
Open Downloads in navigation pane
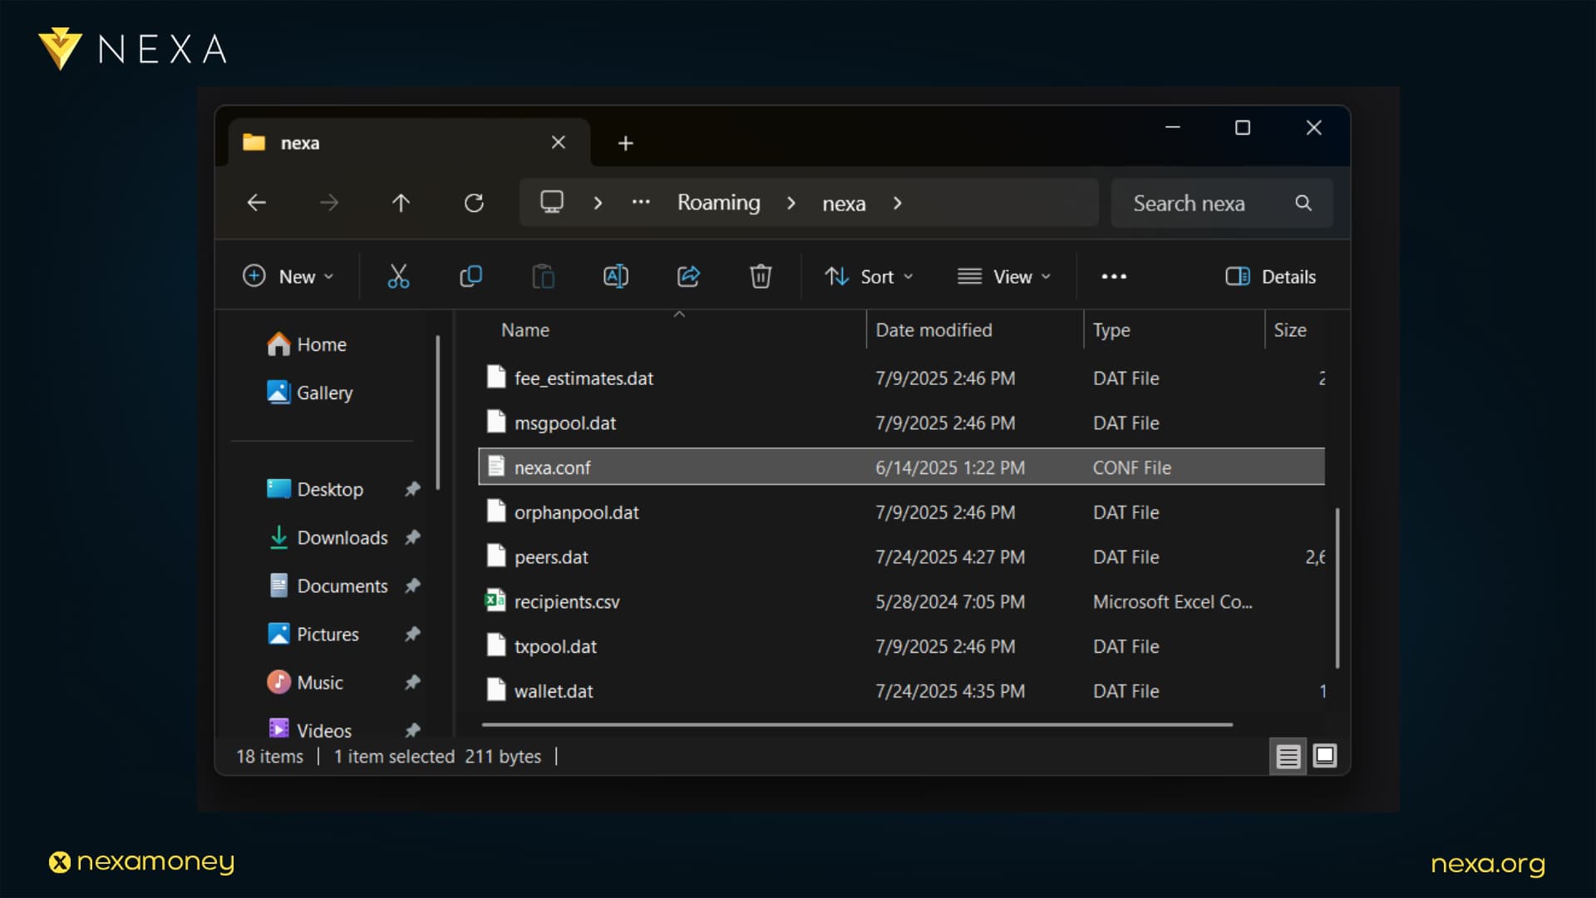pos(327,537)
